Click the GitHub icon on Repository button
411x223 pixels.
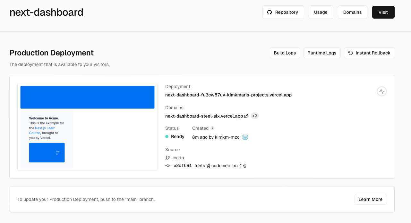pos(270,12)
